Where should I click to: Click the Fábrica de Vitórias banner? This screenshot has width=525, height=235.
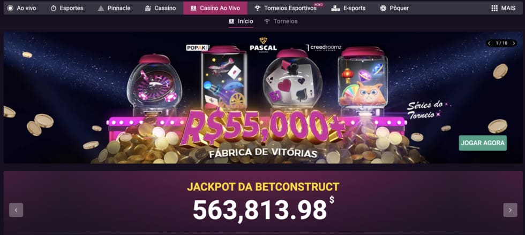[262, 97]
